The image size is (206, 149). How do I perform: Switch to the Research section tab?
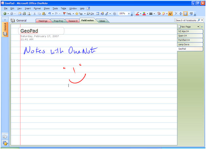73,21
